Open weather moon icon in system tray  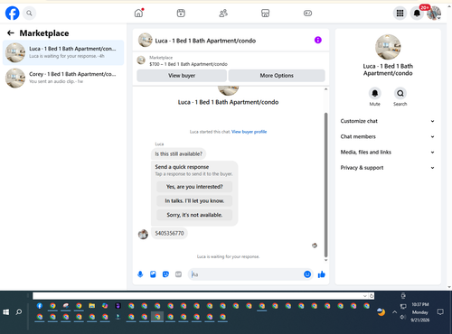click(x=381, y=312)
